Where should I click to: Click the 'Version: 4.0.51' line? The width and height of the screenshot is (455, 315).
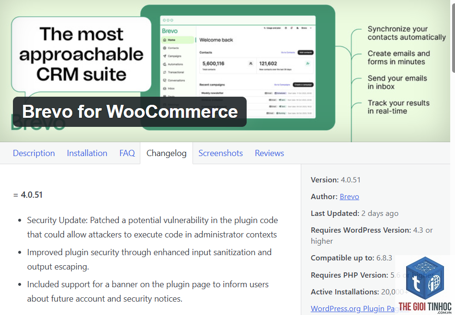coord(335,180)
